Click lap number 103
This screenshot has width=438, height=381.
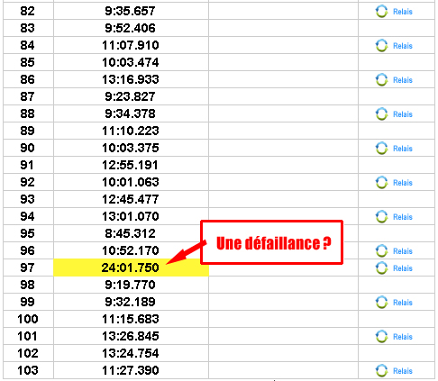28,370
